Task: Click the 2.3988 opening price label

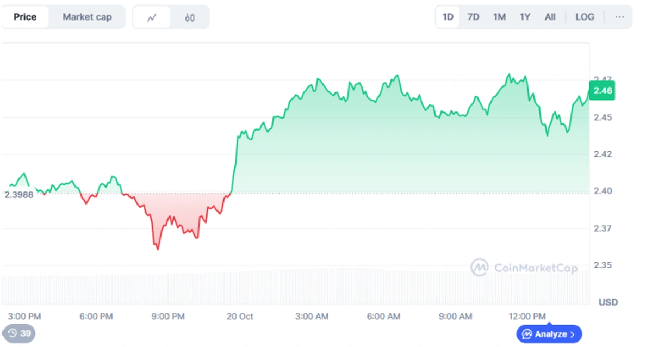Action: 18,195
